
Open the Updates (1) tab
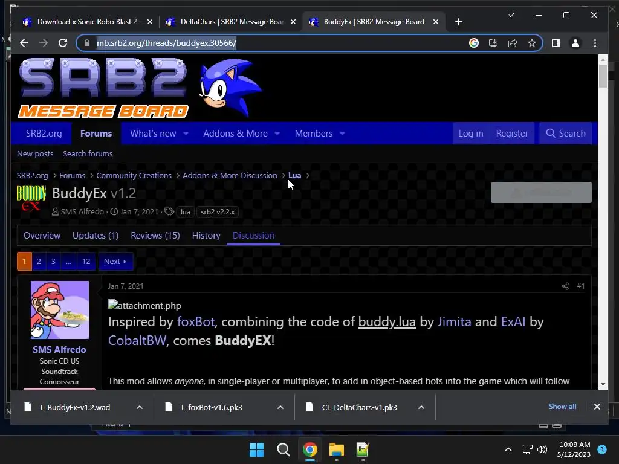pyautogui.click(x=96, y=236)
